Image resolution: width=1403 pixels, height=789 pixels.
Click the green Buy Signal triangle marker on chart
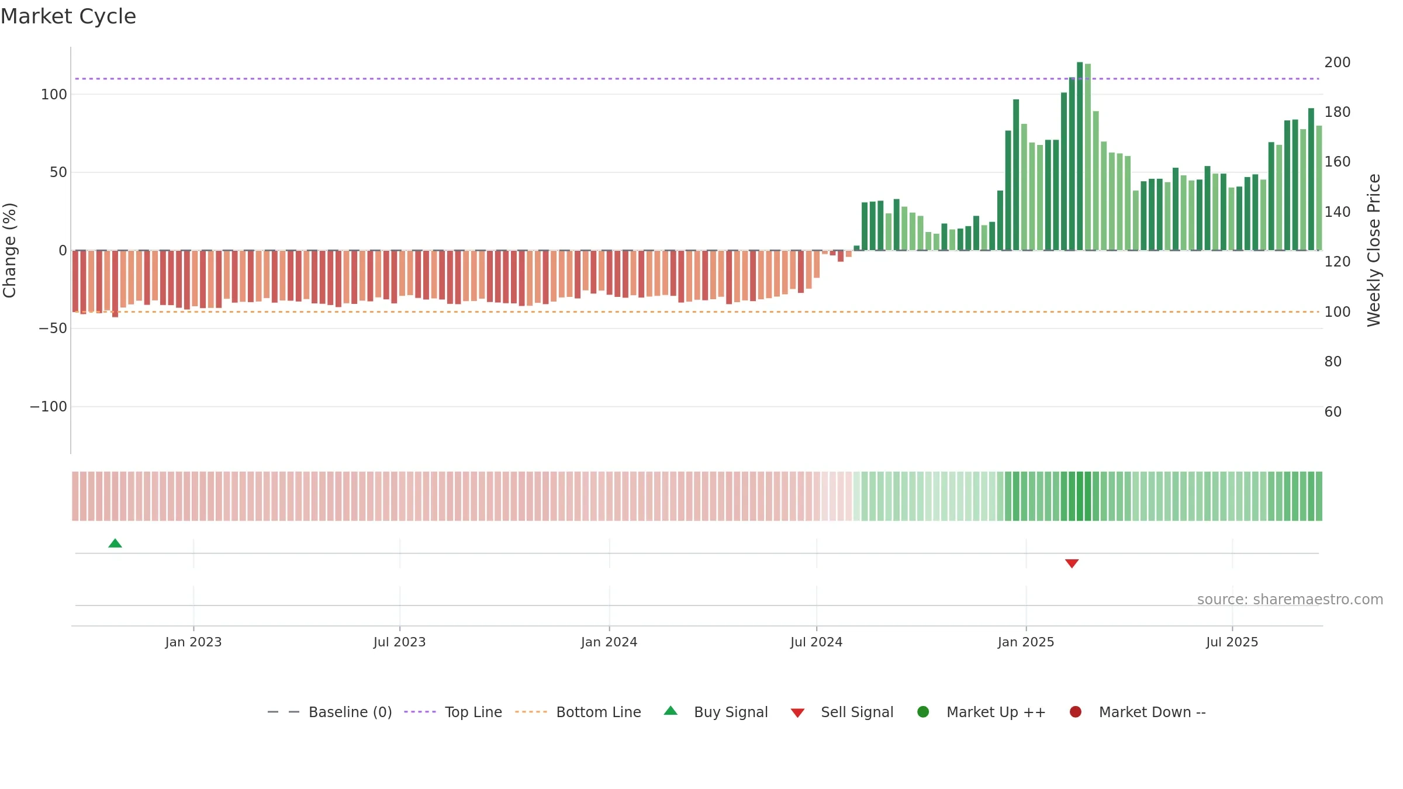[115, 544]
